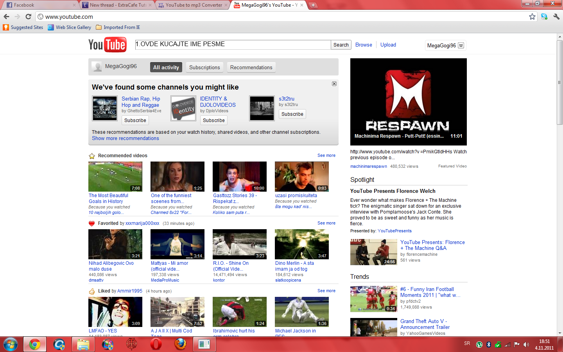Open Firefox from the taskbar

tap(180, 344)
